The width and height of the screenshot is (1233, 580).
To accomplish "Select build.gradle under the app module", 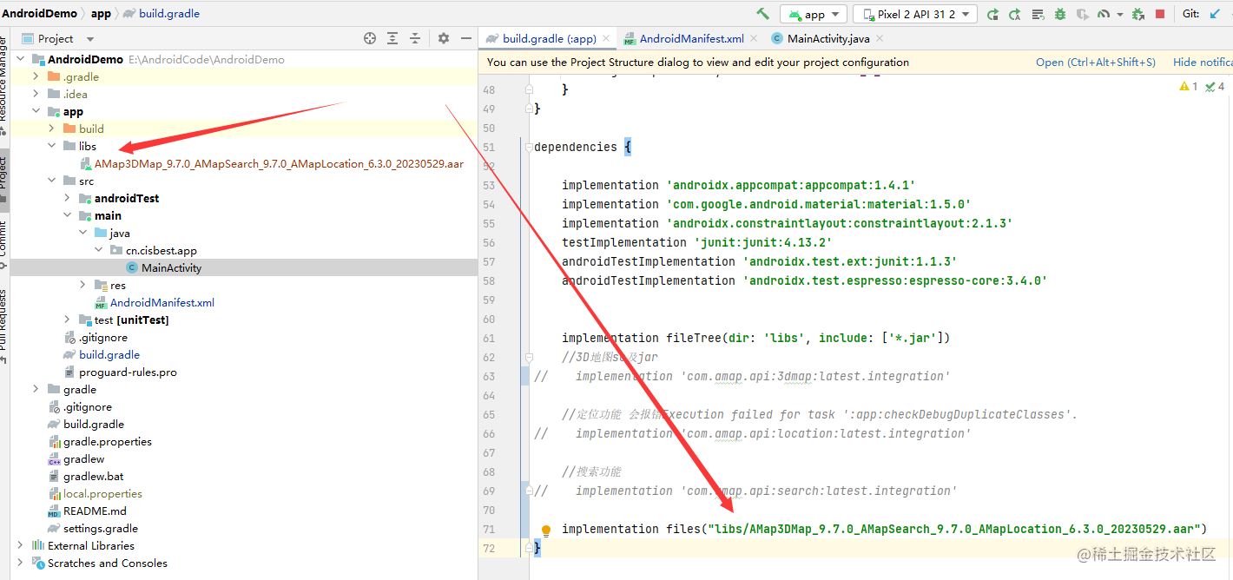I will click(109, 354).
